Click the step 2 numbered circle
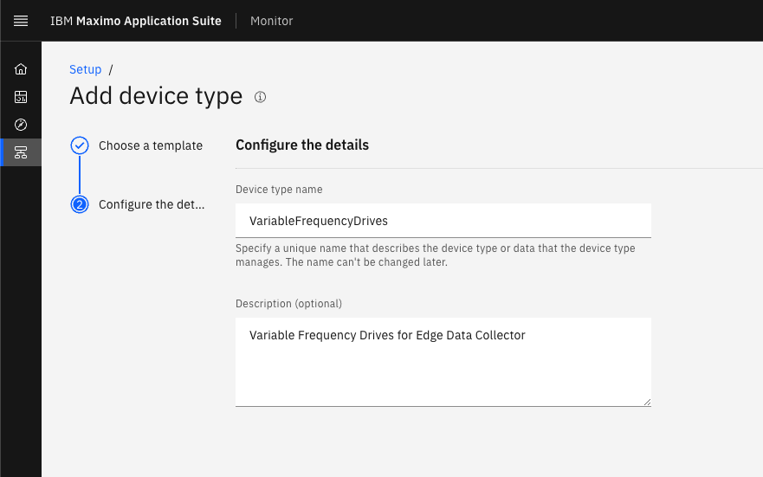The height and width of the screenshot is (477, 763). tap(80, 204)
